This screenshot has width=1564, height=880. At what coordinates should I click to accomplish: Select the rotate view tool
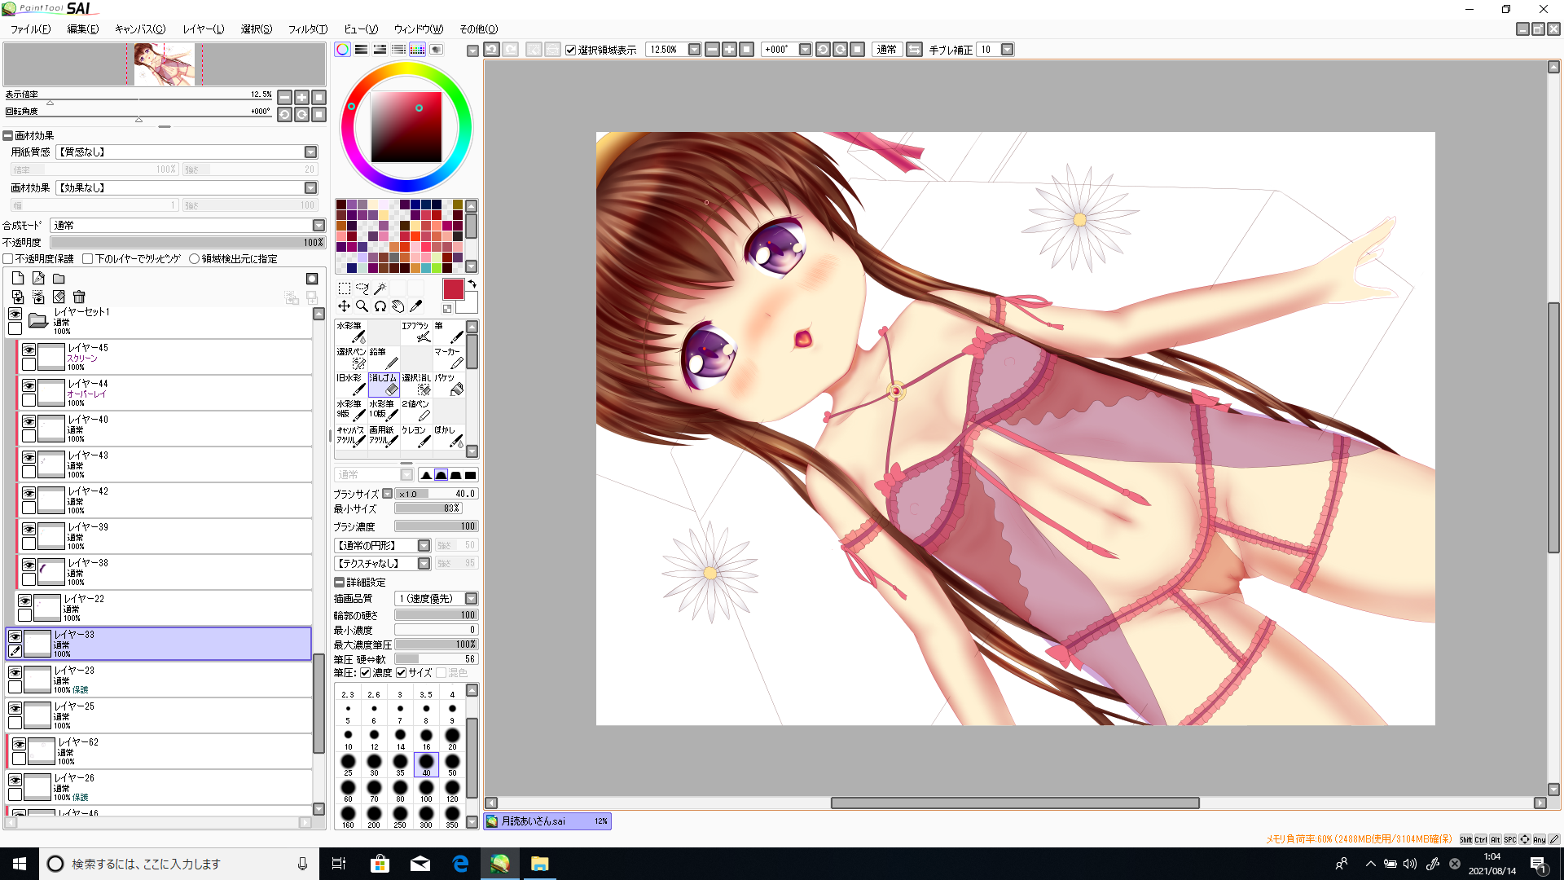[380, 306]
